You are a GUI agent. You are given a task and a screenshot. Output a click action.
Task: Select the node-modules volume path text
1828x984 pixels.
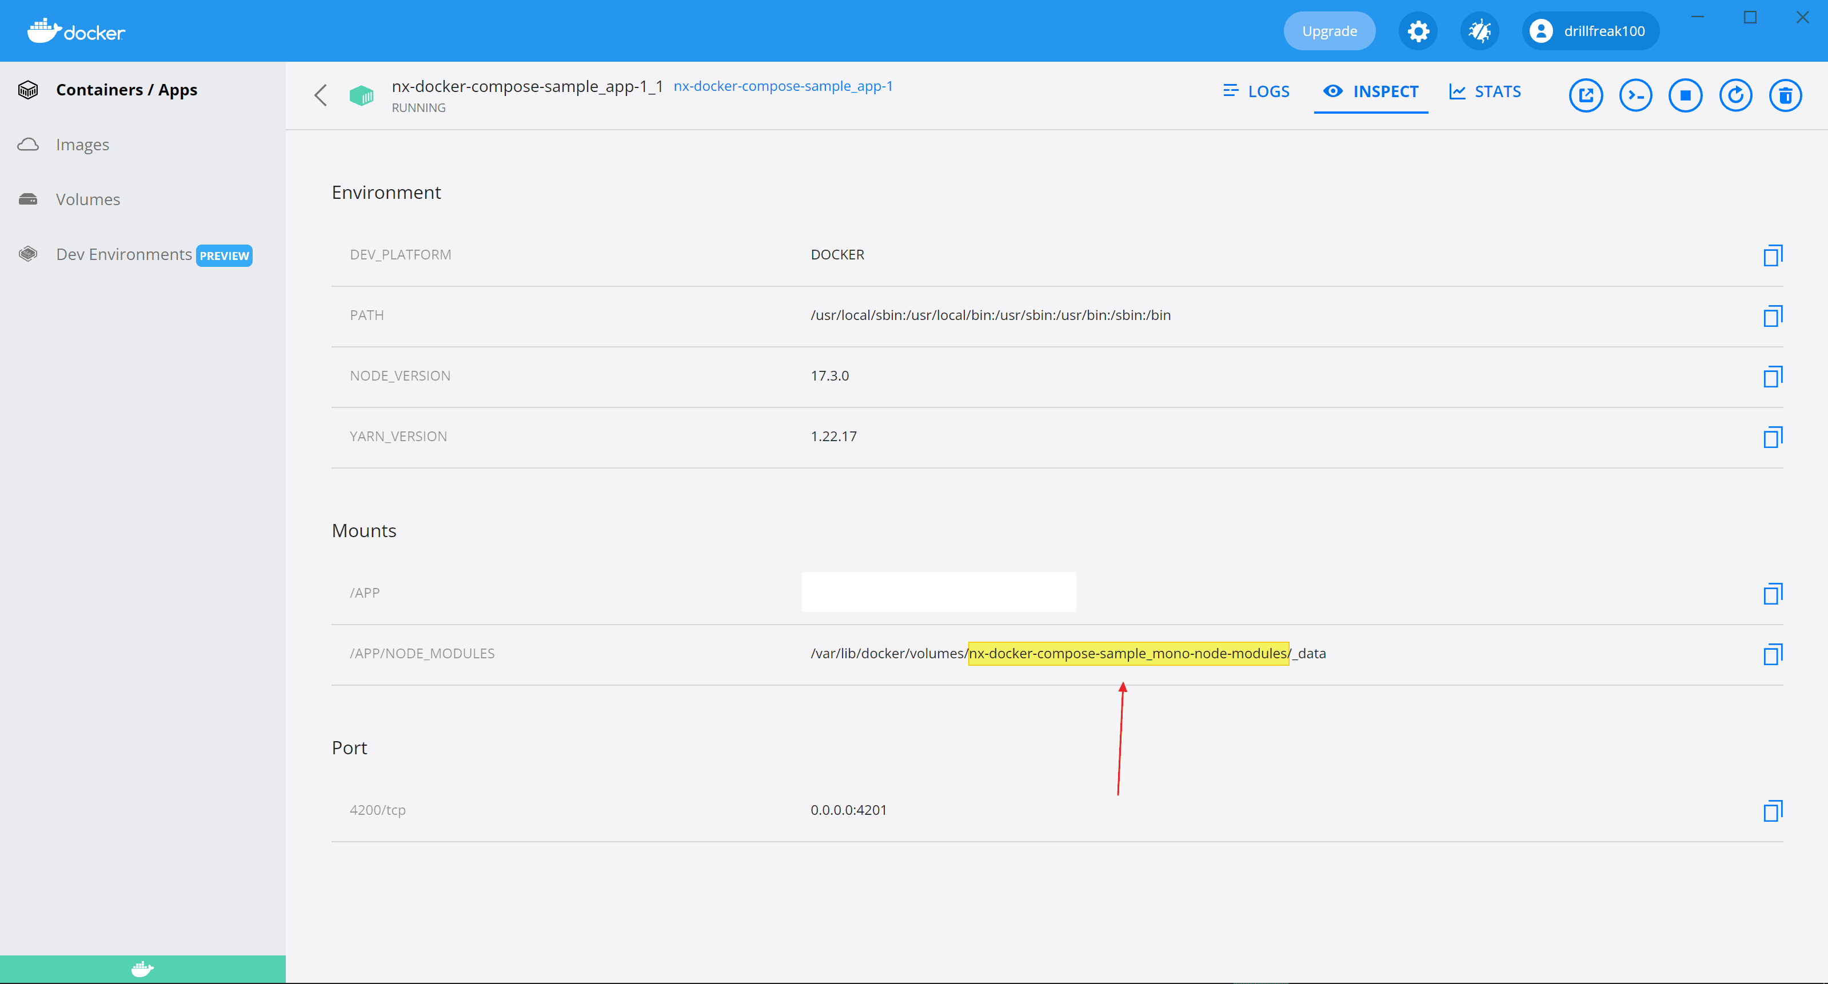[1068, 654]
